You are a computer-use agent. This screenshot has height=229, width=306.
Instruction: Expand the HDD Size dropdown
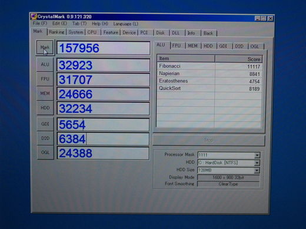(x=257, y=170)
